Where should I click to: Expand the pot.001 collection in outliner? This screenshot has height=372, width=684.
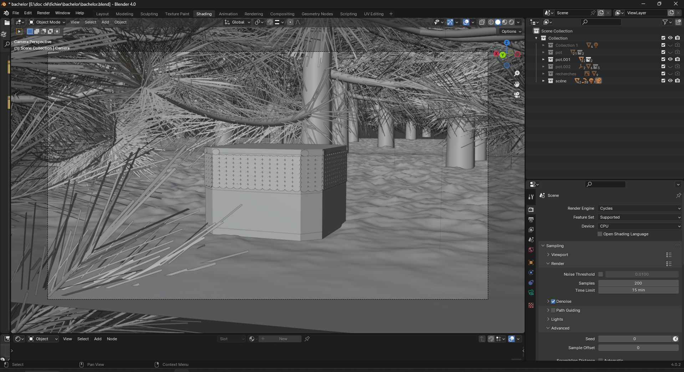pos(543,60)
